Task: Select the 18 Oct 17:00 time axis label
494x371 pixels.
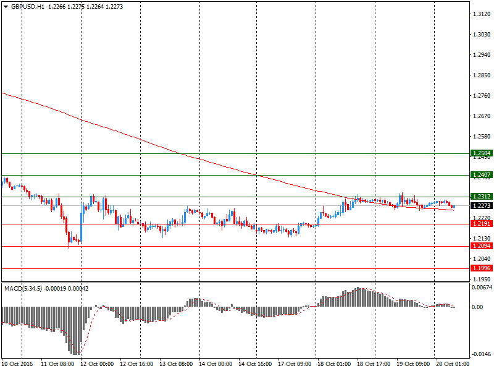Action: click(x=374, y=364)
